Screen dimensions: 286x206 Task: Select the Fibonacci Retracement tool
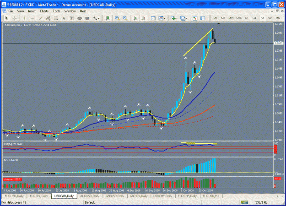[x=56, y=18]
